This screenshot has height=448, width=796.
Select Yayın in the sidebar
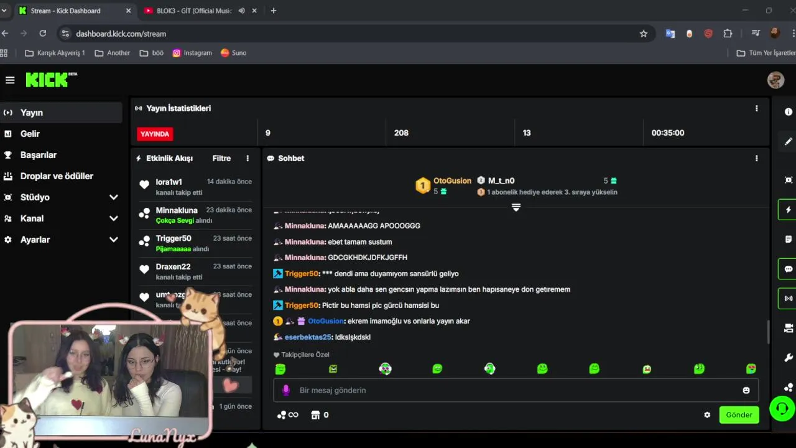click(61, 113)
